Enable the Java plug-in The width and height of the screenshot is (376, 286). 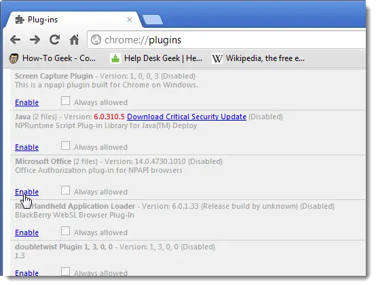(27, 147)
